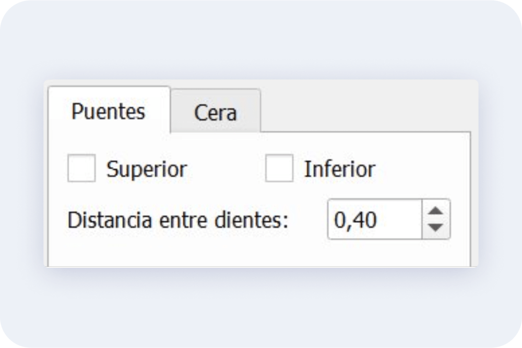Viewport: 522px width, 348px height.
Task: Open the wax settings tab Cera
Action: coord(216,111)
